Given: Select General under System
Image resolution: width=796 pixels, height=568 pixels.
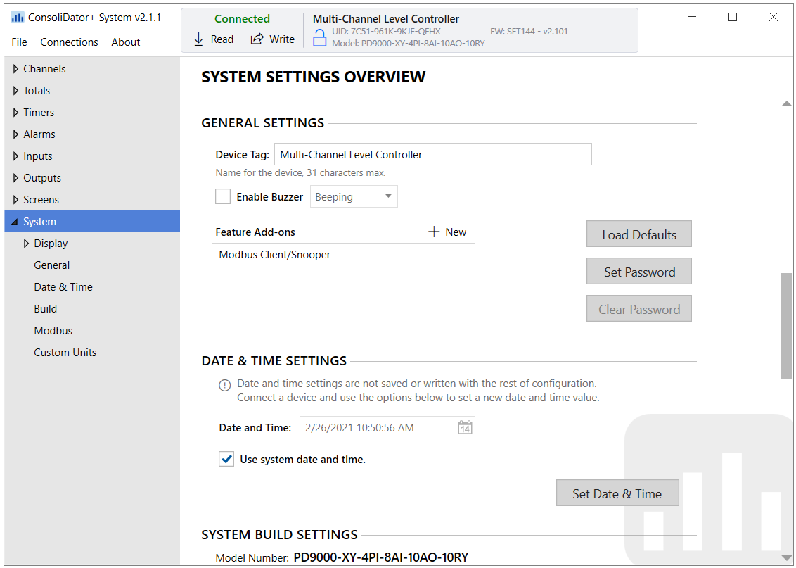Looking at the screenshot, I should pyautogui.click(x=52, y=265).
